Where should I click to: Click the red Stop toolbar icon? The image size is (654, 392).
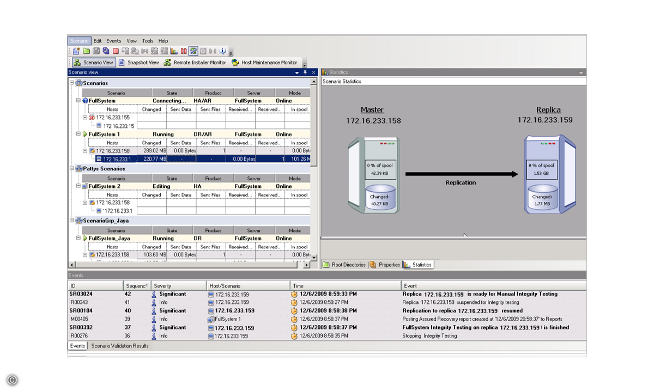click(116, 51)
